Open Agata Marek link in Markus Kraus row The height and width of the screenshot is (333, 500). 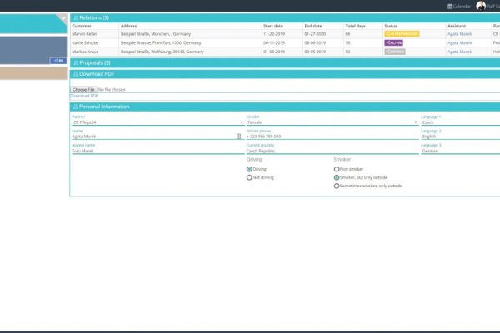pyautogui.click(x=459, y=52)
